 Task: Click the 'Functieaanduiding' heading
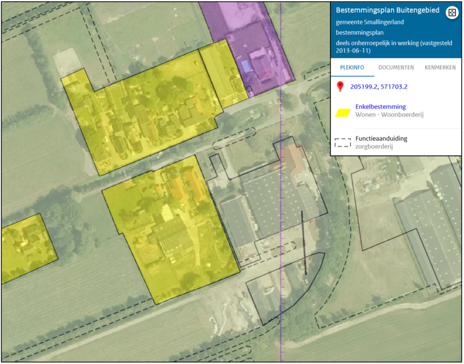tap(381, 139)
